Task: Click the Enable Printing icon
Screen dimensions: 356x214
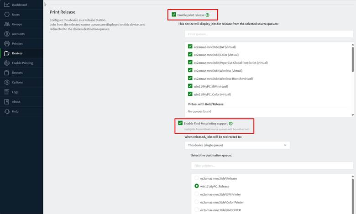Action: (x=7, y=63)
